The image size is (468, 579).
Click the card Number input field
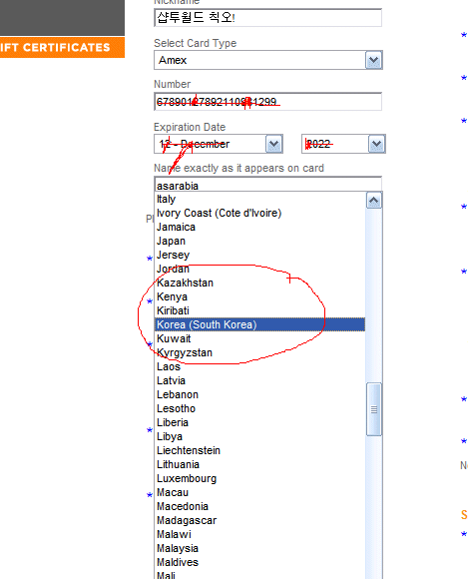point(268,102)
